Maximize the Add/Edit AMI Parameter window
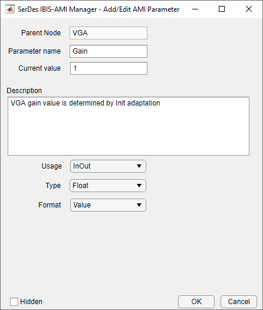Viewport: 263px width, 310px height. (222, 9)
